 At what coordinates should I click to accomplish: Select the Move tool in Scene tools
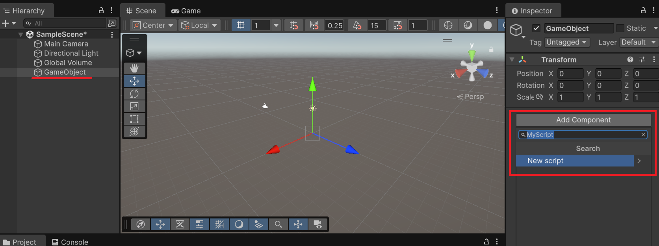point(134,81)
